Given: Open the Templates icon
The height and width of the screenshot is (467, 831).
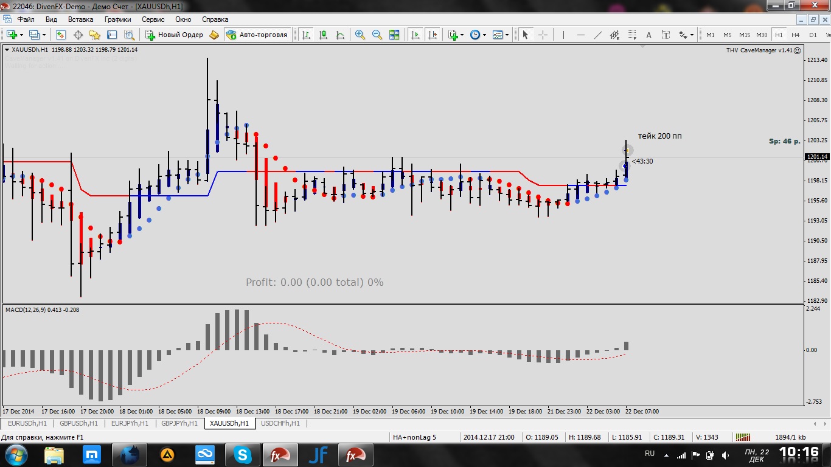Looking at the screenshot, I should coord(498,35).
